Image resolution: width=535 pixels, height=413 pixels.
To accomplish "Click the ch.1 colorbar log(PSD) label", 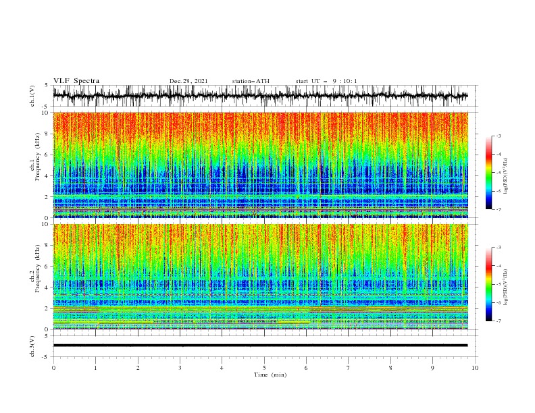I will 506,176.
